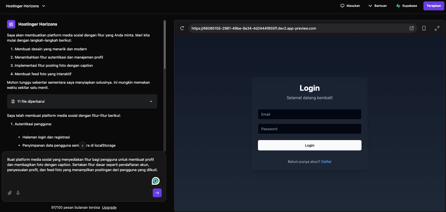Jump to the latest chat message
The height and width of the screenshot is (212, 446).
pyautogui.click(x=82, y=145)
